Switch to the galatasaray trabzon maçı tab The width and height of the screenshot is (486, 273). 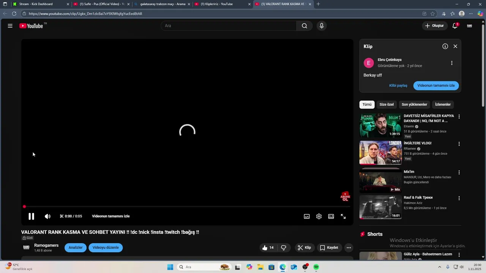(x=163, y=4)
